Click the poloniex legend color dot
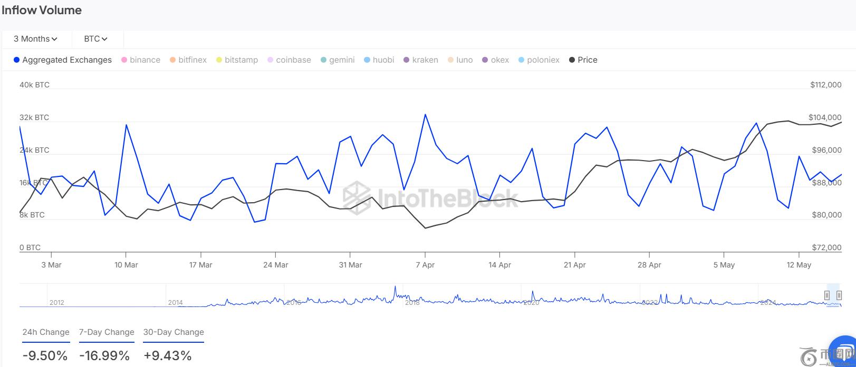 (522, 60)
